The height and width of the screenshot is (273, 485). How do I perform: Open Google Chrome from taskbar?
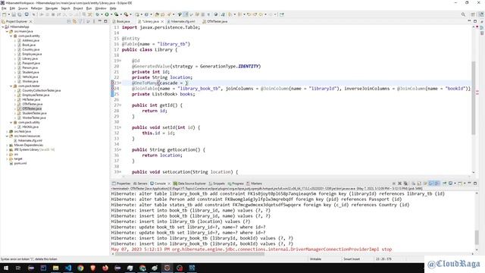[x=80, y=268]
